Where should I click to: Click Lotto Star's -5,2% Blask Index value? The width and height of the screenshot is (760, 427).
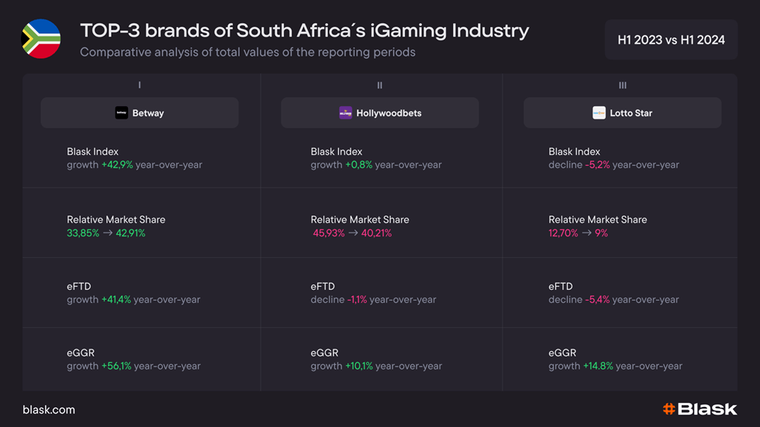tap(597, 164)
